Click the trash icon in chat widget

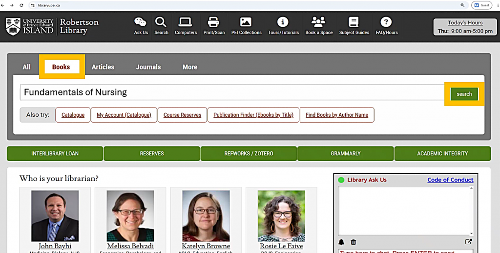(354, 242)
